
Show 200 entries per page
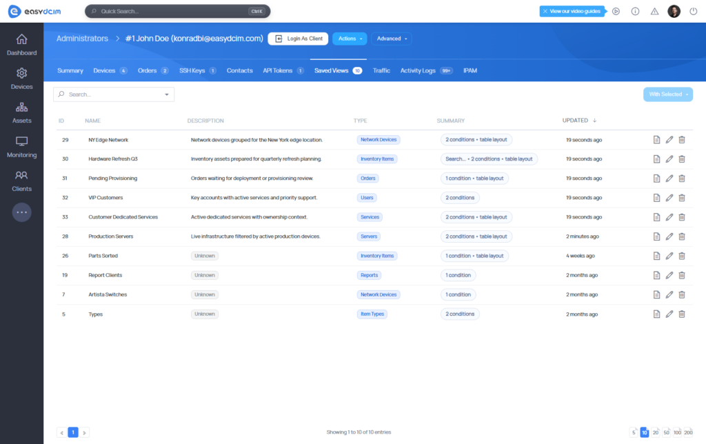[689, 432]
